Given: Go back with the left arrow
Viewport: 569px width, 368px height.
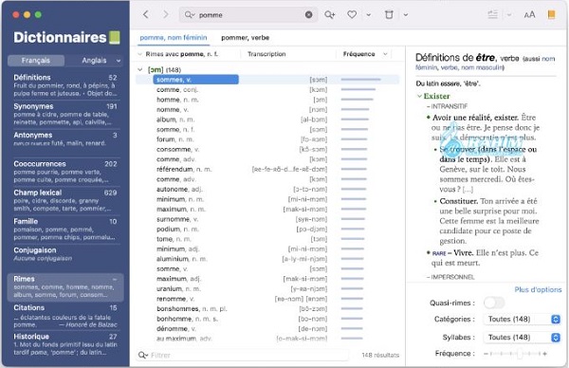Looking at the screenshot, I should pyautogui.click(x=145, y=14).
